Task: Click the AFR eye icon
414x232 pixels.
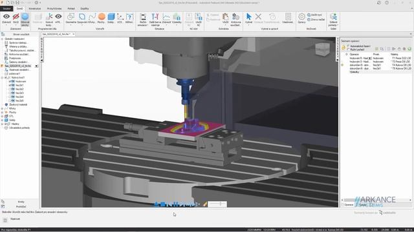Action: pyautogui.click(x=58, y=17)
